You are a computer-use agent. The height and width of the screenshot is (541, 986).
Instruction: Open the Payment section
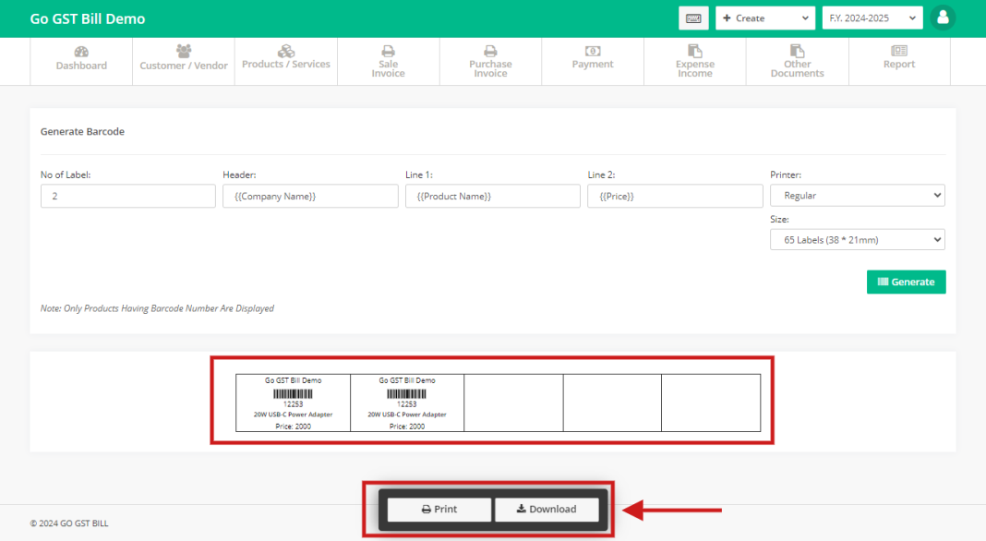[x=592, y=61]
